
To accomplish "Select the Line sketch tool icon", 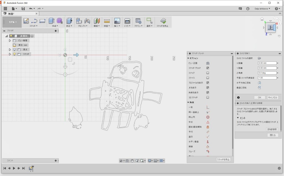I will [34, 21].
